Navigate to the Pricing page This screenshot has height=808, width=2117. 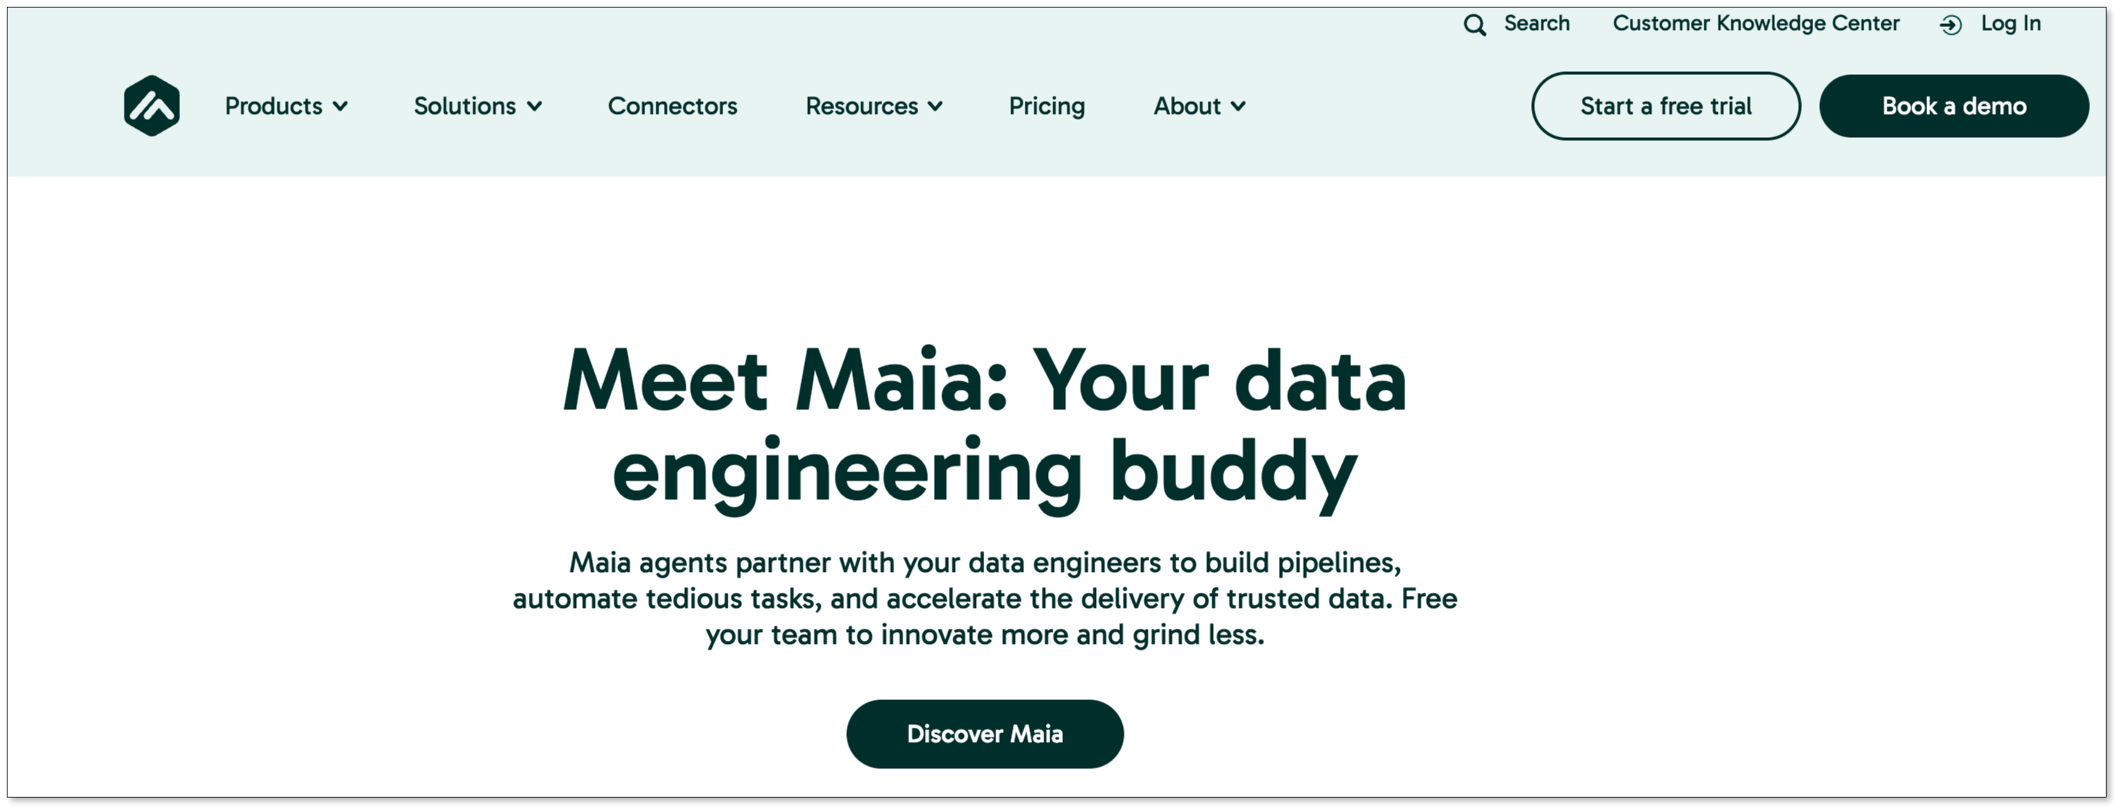(x=1046, y=106)
